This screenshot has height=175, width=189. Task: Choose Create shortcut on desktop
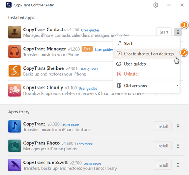point(146,54)
